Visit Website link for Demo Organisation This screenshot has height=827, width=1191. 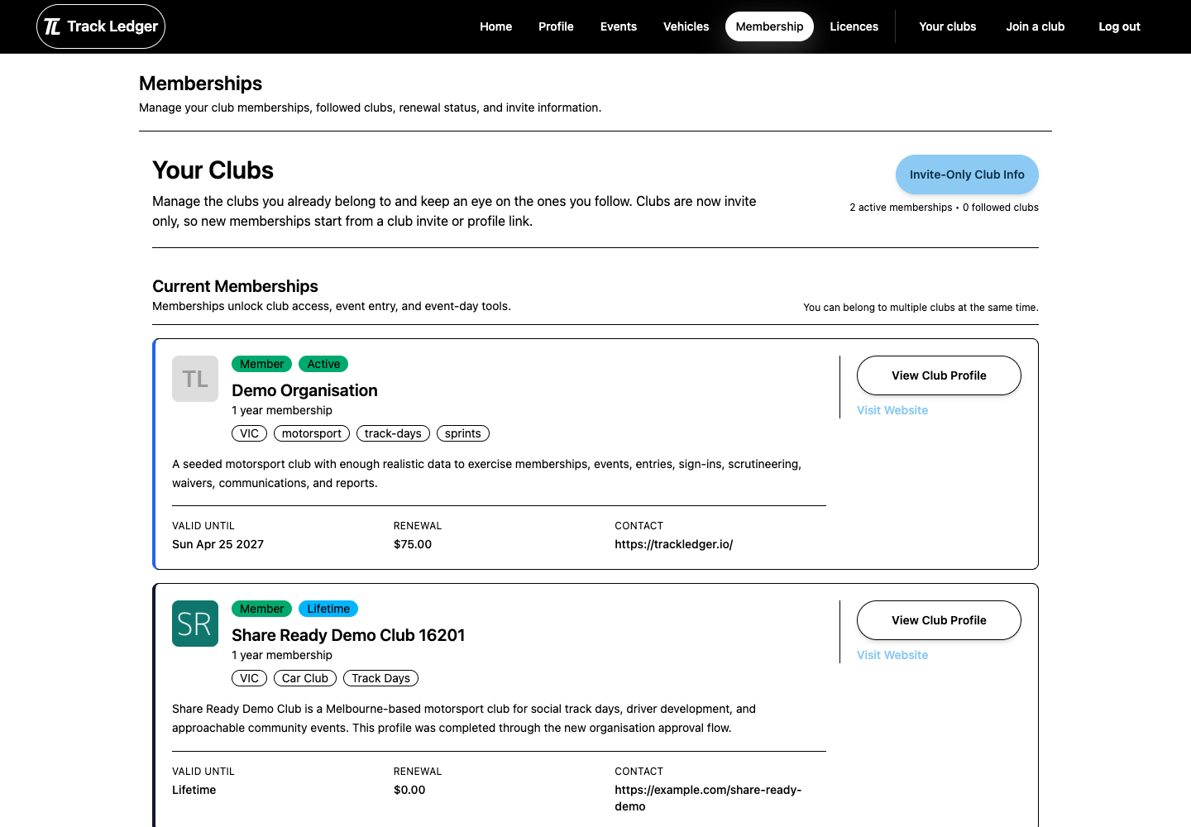(x=892, y=410)
